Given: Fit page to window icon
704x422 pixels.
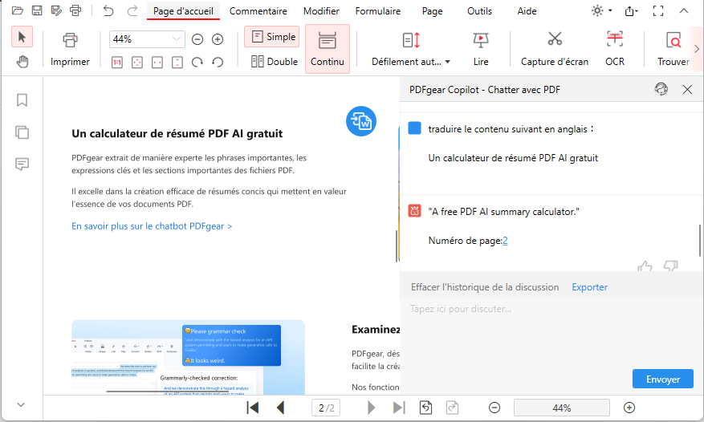Looking at the screenshot, I should point(137,63).
